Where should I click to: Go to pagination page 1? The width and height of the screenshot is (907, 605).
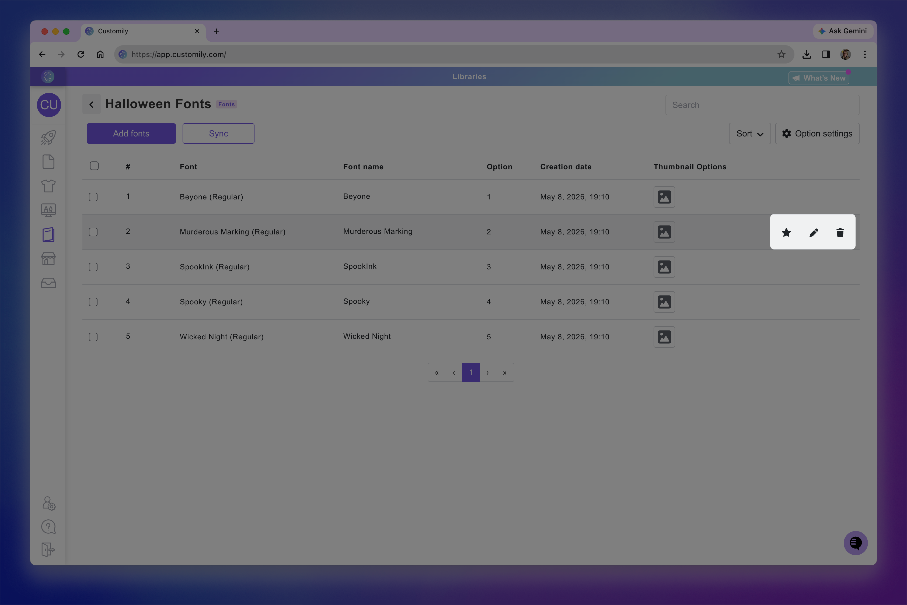point(471,372)
